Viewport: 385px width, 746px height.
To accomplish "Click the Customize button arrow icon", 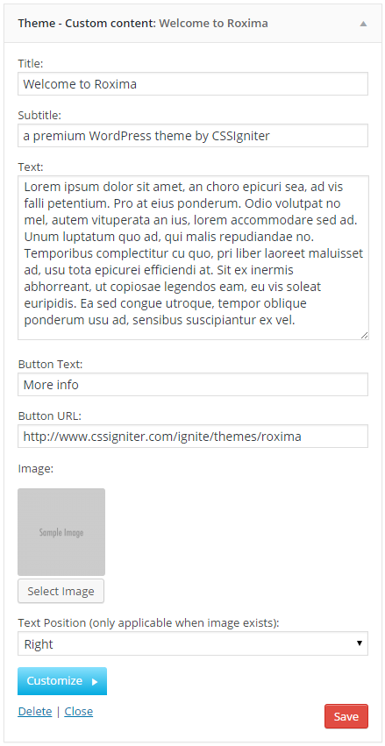I will pos(94,681).
